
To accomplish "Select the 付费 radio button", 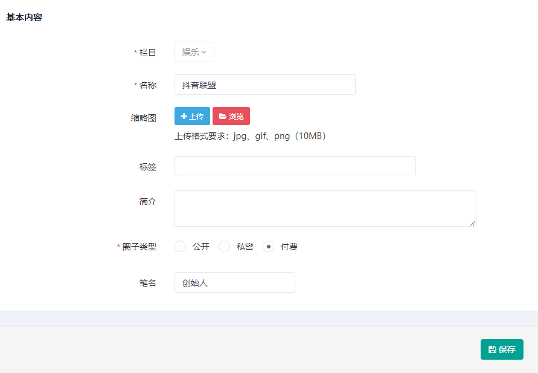I will pos(269,247).
